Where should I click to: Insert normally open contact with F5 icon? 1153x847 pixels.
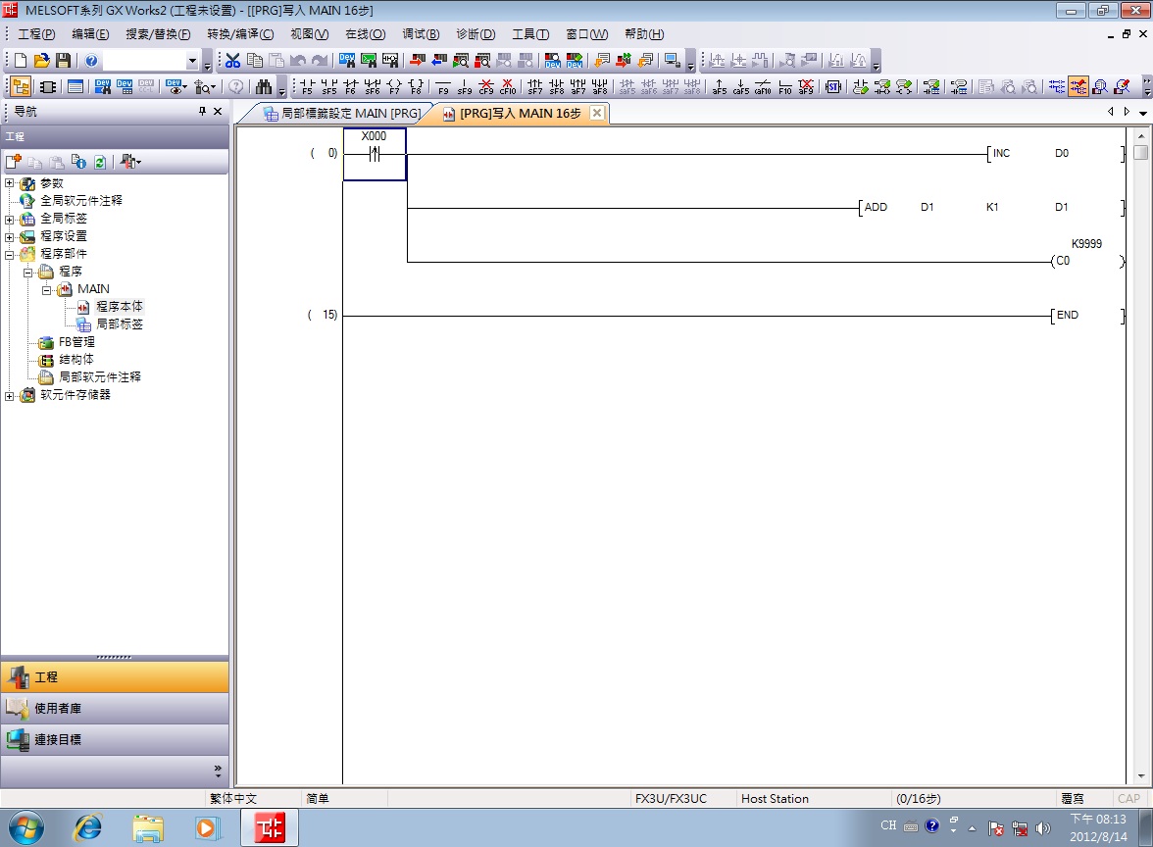(307, 86)
